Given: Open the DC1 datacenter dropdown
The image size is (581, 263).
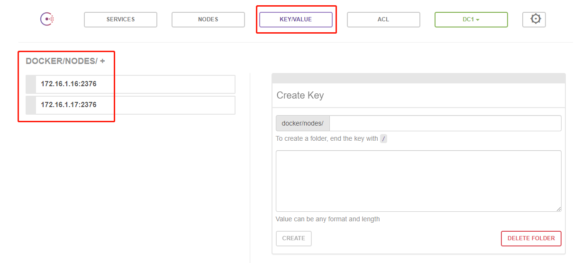Looking at the screenshot, I should coord(471,19).
